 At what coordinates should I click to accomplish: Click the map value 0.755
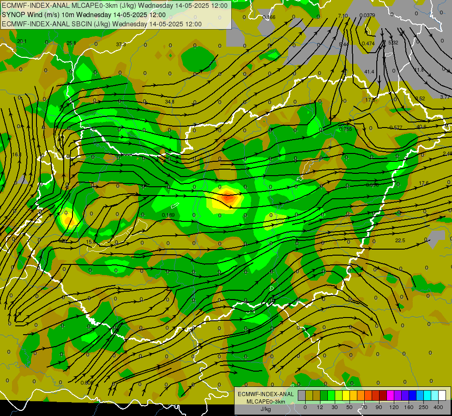coord(346,129)
